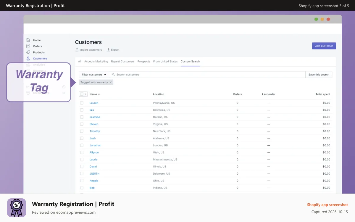Open the Filter customers dropdown
This screenshot has width=355, height=222.
(94, 75)
